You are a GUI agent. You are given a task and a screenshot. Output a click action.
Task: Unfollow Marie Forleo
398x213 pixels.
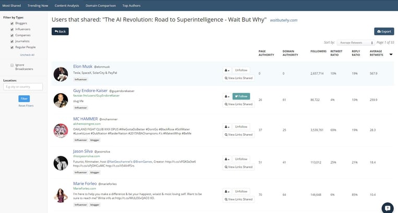[241, 192]
